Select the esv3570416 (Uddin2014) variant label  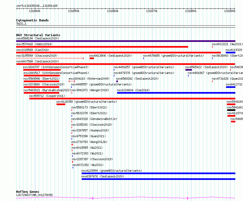tap(34, 44)
